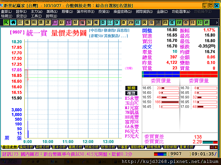
Task: Click the 技 technical toolbar icon
Action: (193, 22)
